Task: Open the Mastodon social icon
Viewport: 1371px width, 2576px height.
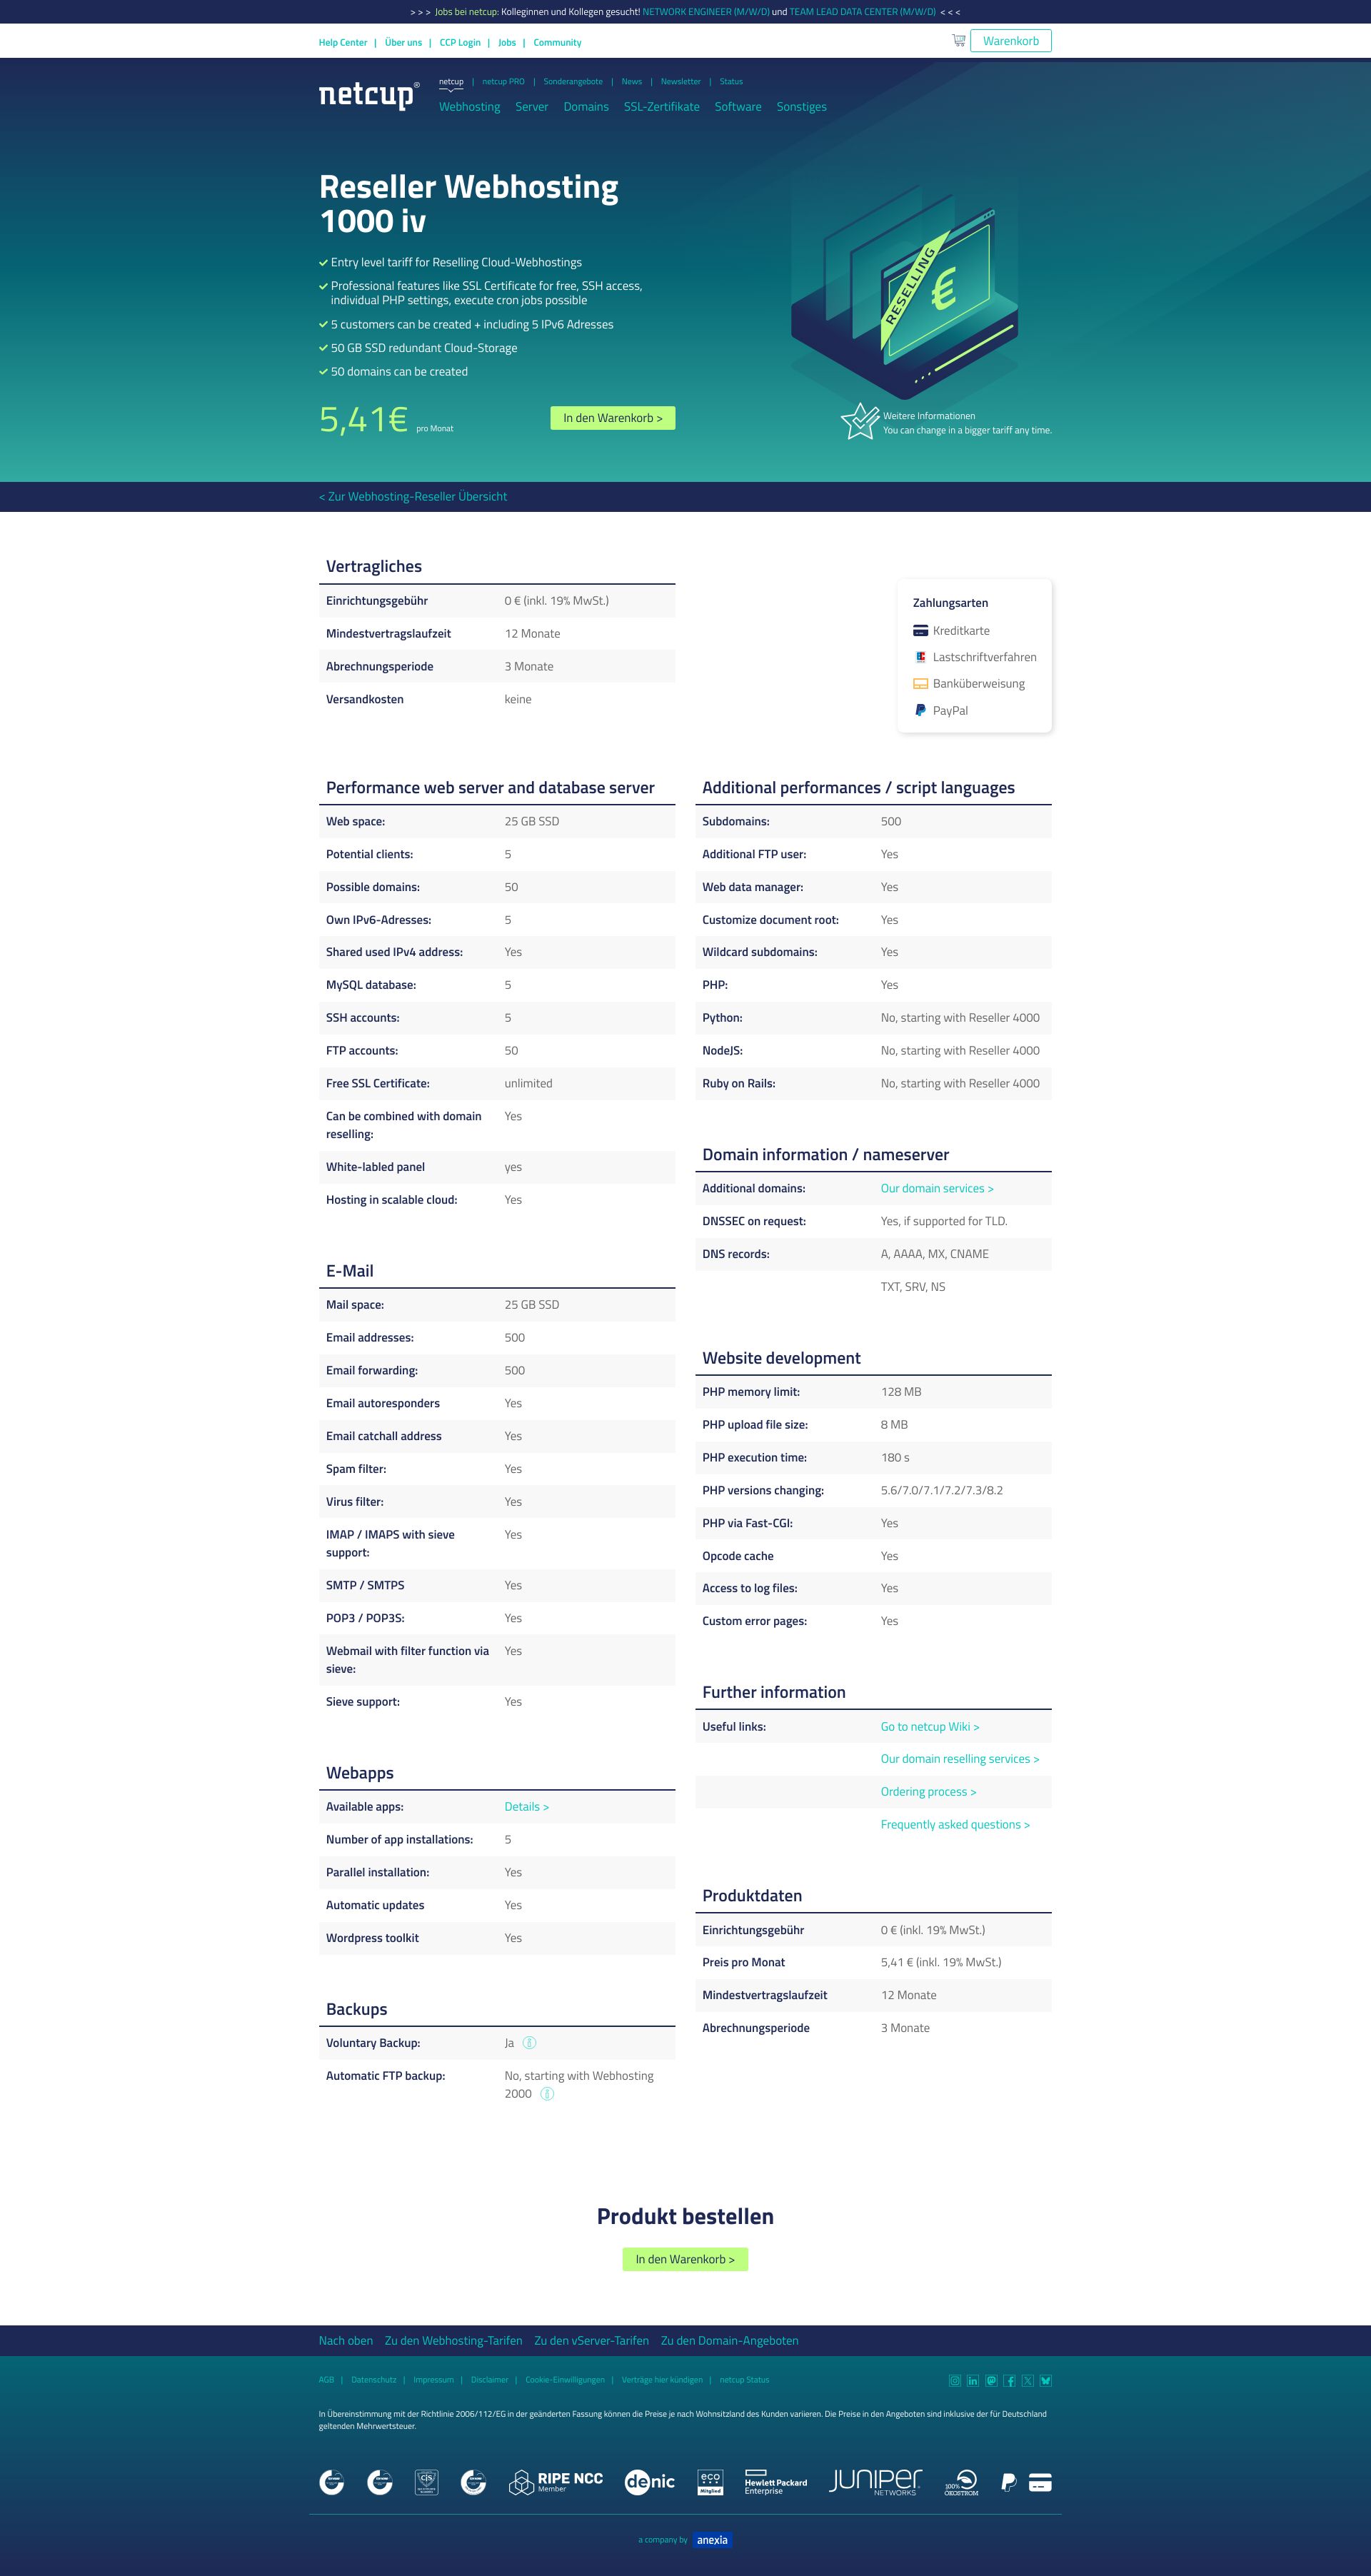Action: click(x=991, y=2380)
